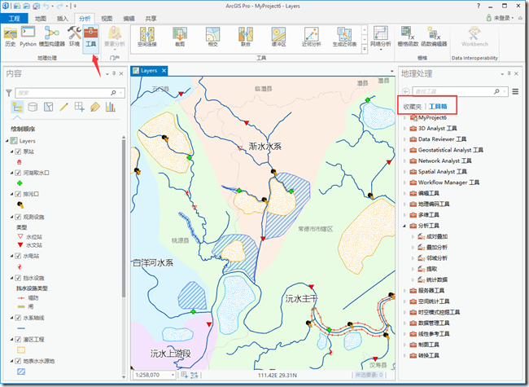Collapse the Layers map node in Contents

pos(7,141)
